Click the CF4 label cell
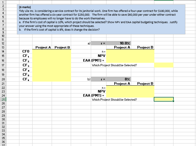 tap(26, 70)
